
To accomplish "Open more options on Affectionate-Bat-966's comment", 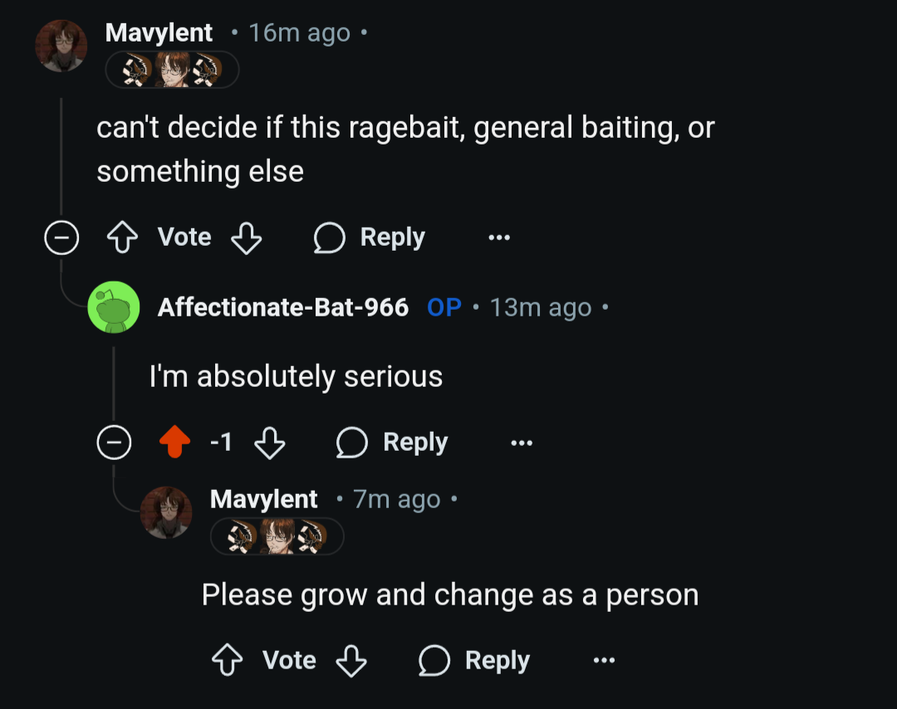I will click(522, 443).
